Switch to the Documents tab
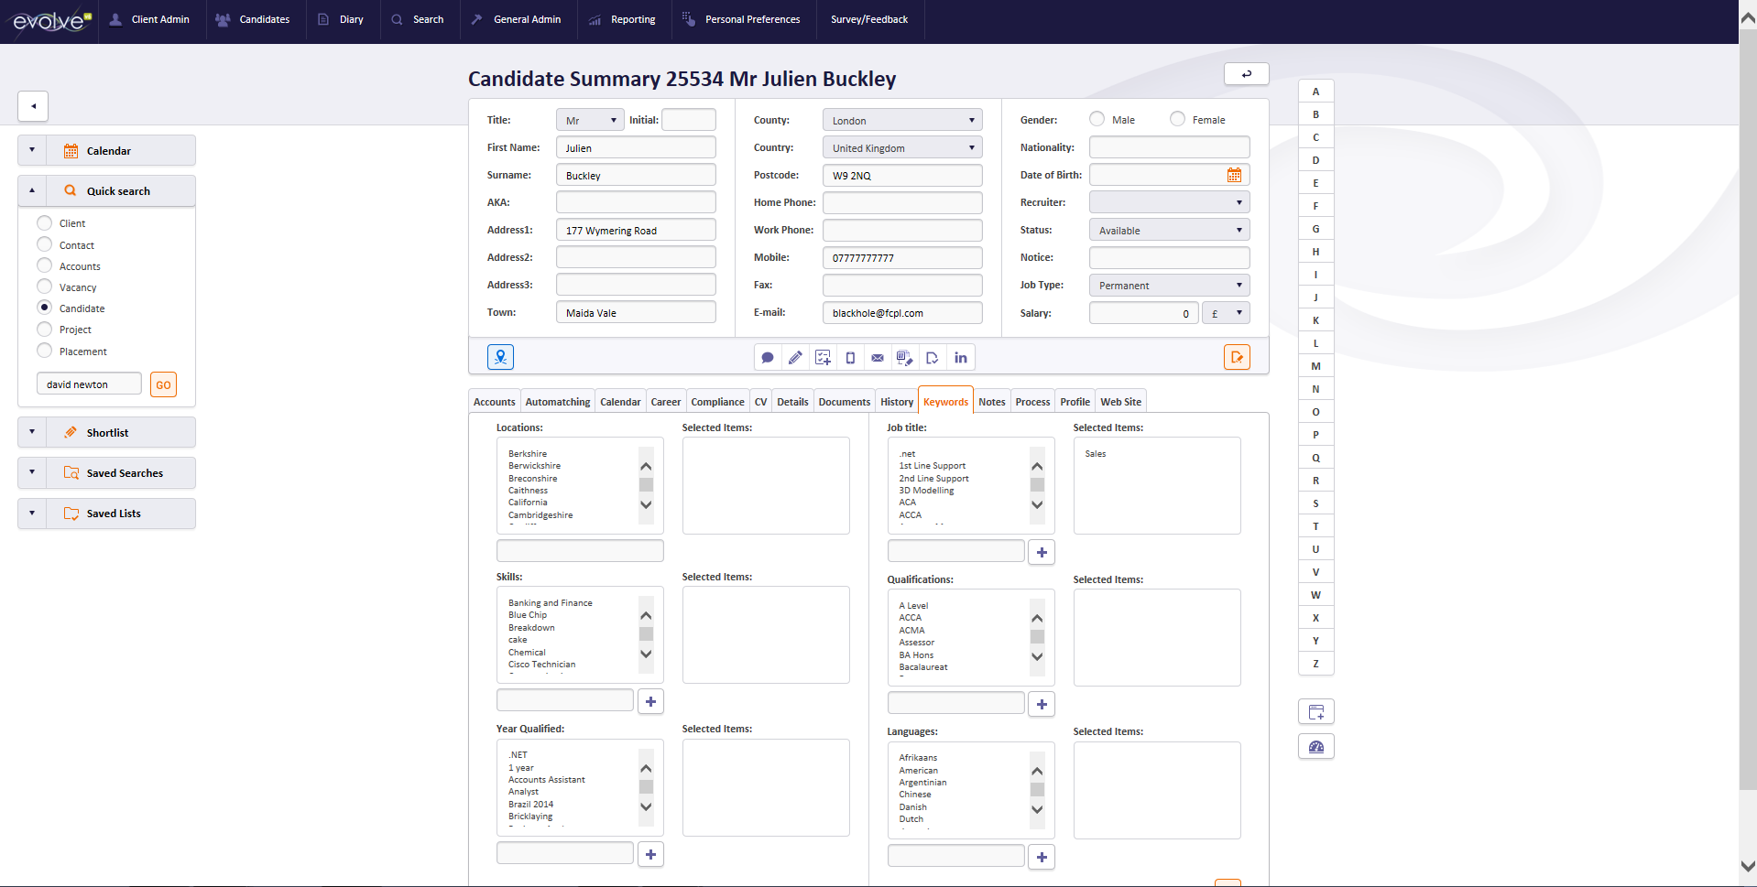1757x887 pixels. pos(843,401)
